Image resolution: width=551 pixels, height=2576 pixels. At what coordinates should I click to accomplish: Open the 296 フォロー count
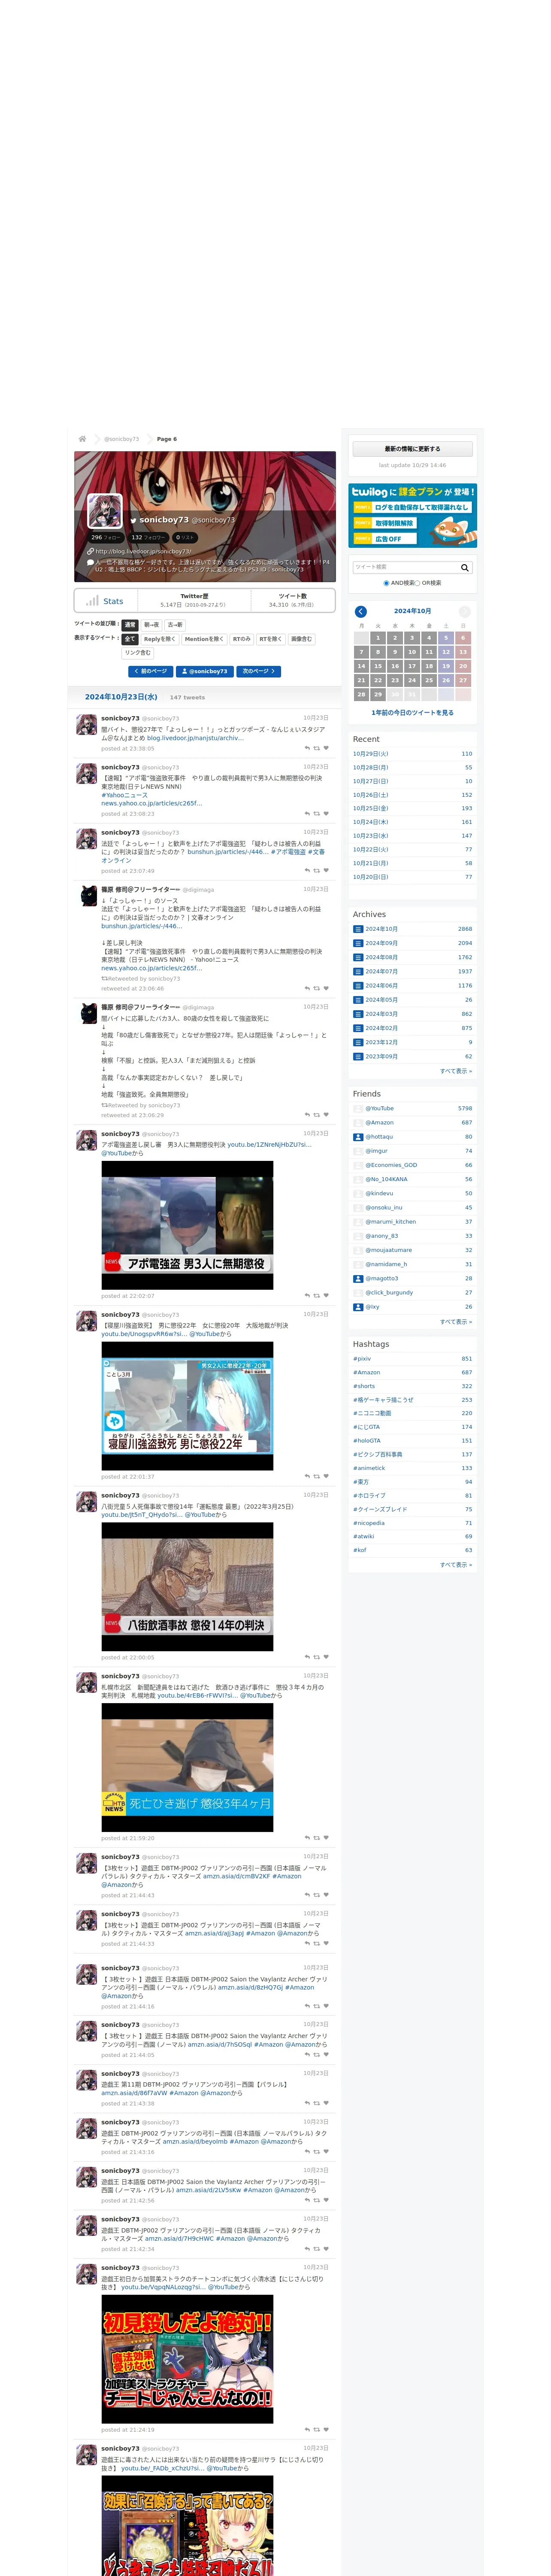(x=106, y=537)
